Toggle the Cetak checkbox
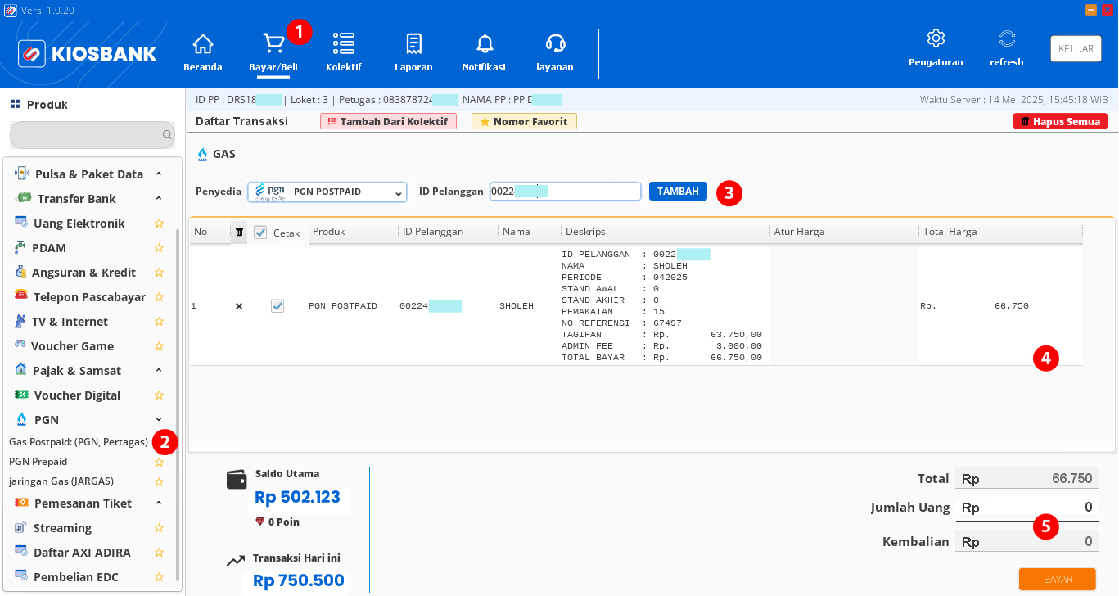This screenshot has width=1119, height=596. (x=260, y=232)
